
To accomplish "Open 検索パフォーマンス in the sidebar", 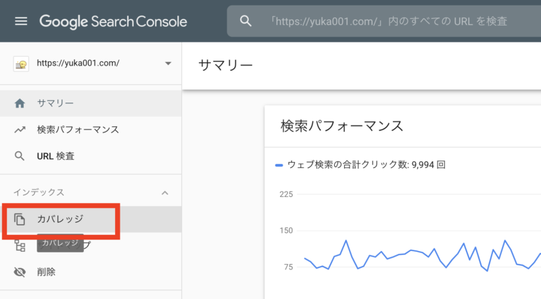I will click(91, 130).
